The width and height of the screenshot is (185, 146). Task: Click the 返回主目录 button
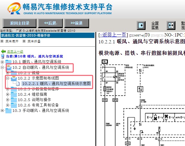pyautogui.click(x=19, y=23)
